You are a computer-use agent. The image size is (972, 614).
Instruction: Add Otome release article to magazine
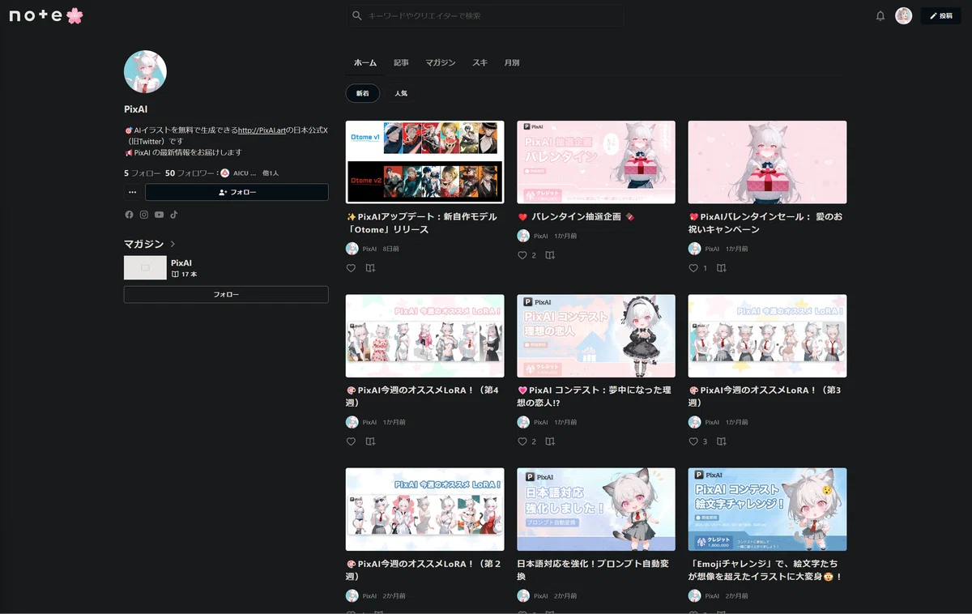pos(370,268)
